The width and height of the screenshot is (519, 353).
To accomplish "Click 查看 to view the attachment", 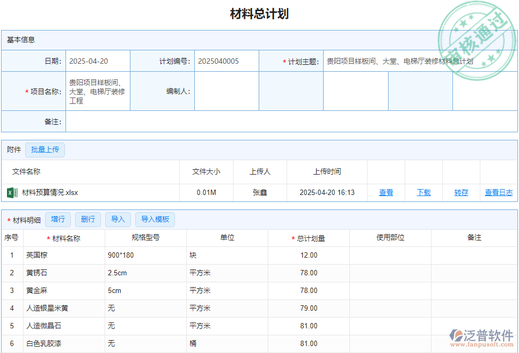I will (x=386, y=192).
